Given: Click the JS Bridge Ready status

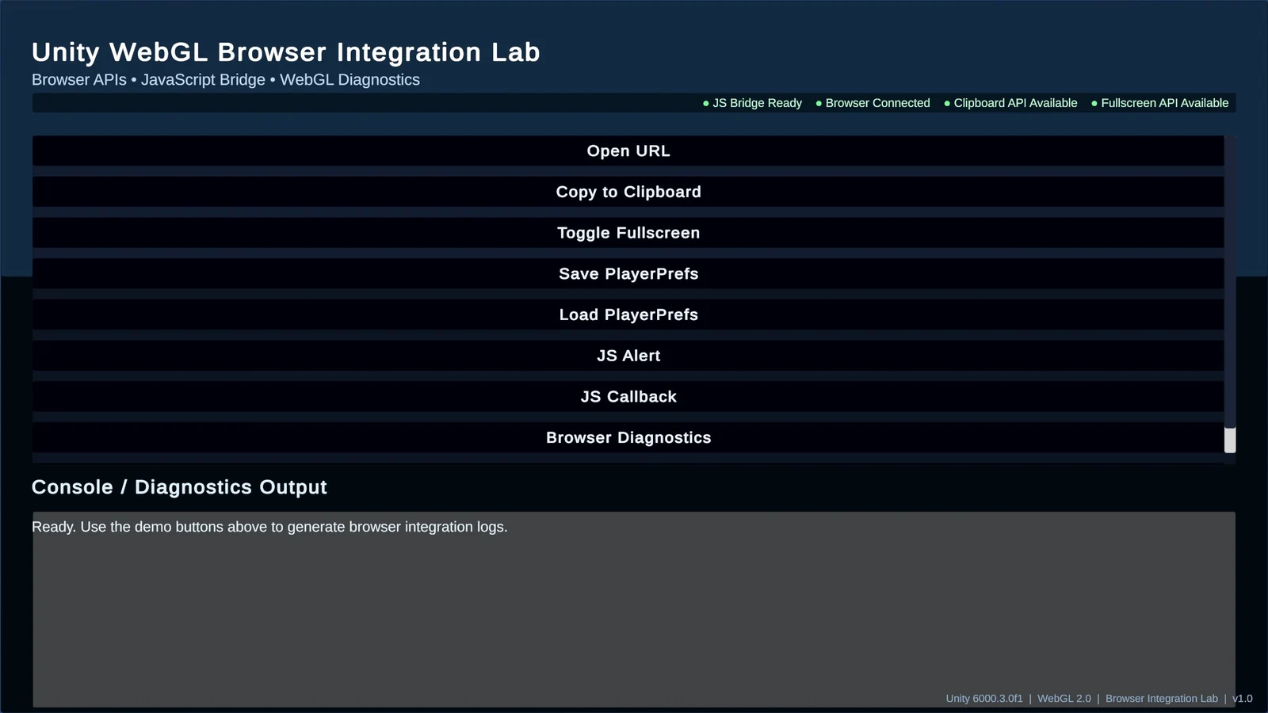Looking at the screenshot, I should tap(752, 103).
